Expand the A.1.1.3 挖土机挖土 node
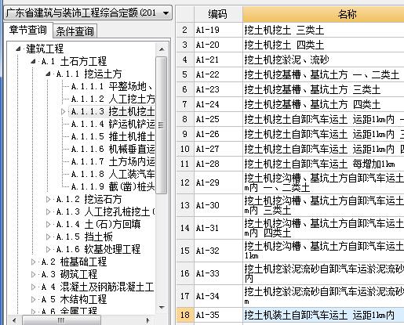Viewport: 404px width, 325px height. pos(63,112)
